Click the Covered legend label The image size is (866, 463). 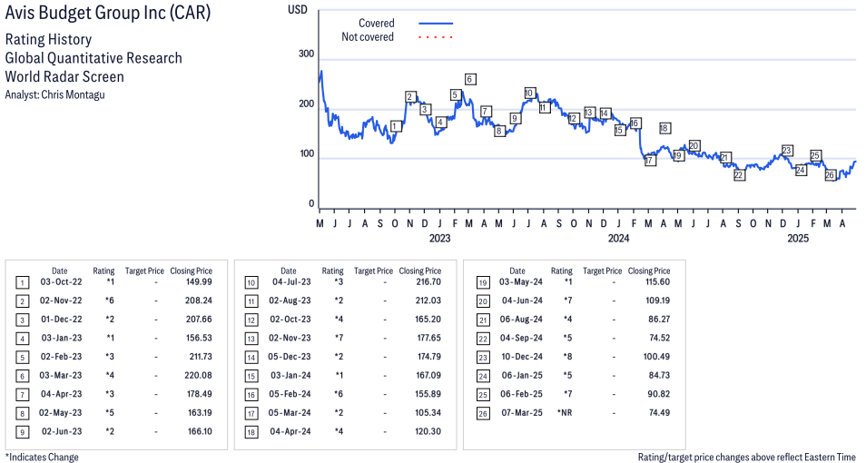point(376,24)
